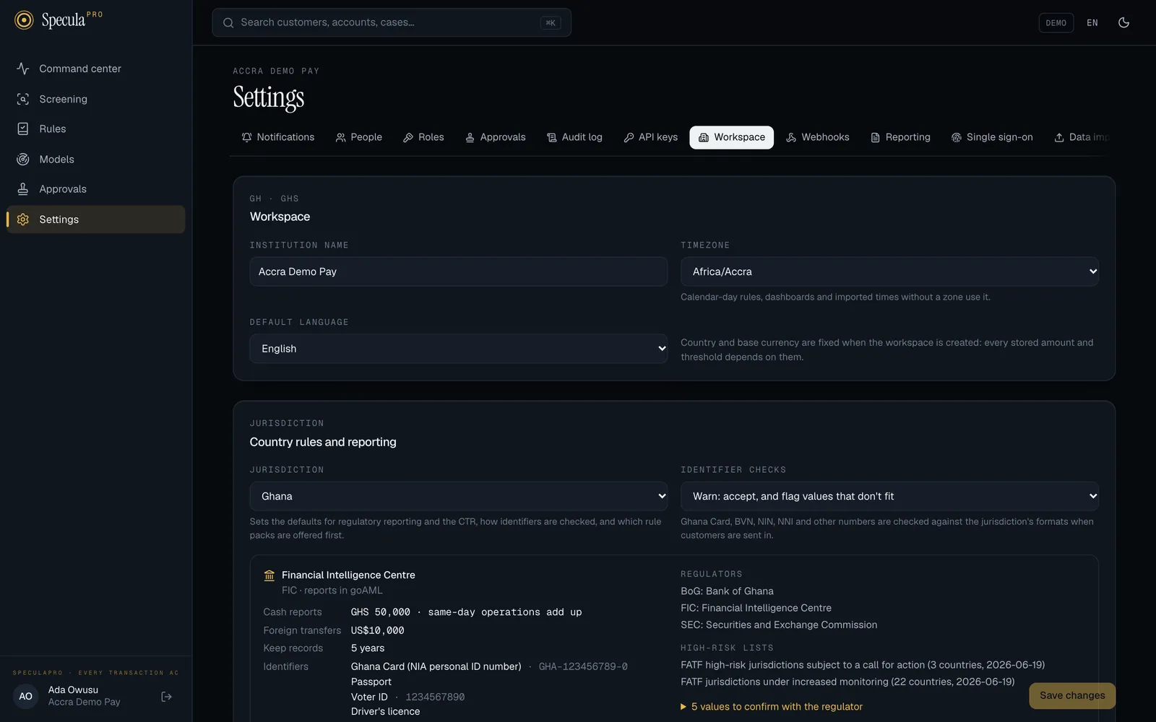Expand 5 values to confirm with regulator
The height and width of the screenshot is (722, 1156).
pyautogui.click(x=772, y=707)
